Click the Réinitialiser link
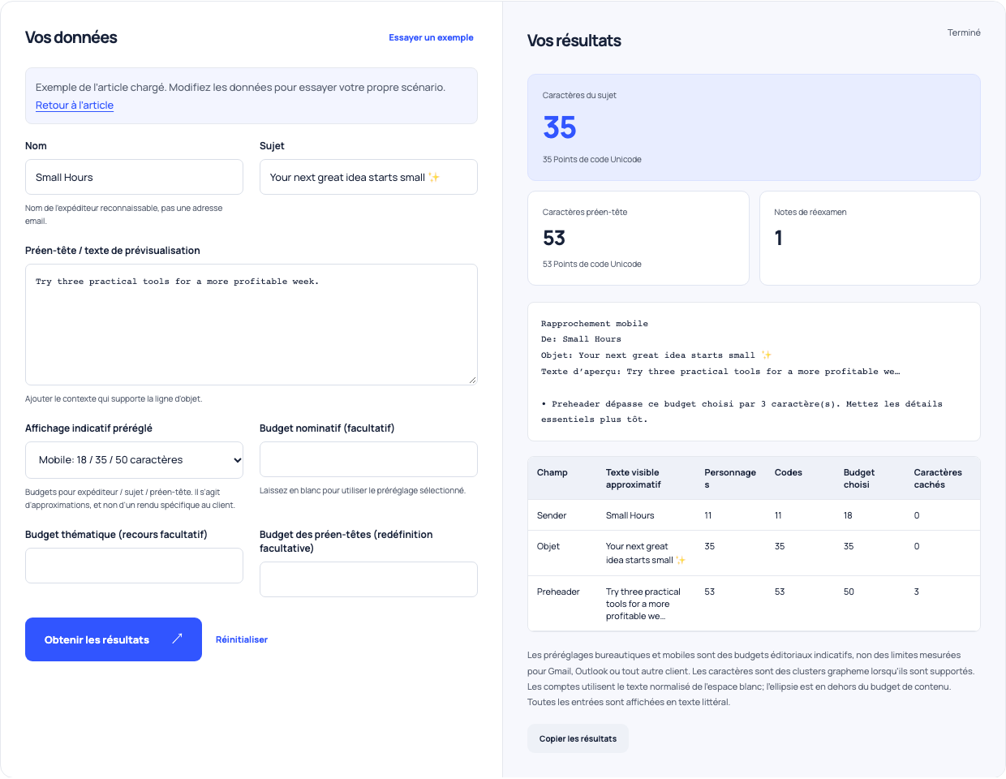 coord(242,639)
